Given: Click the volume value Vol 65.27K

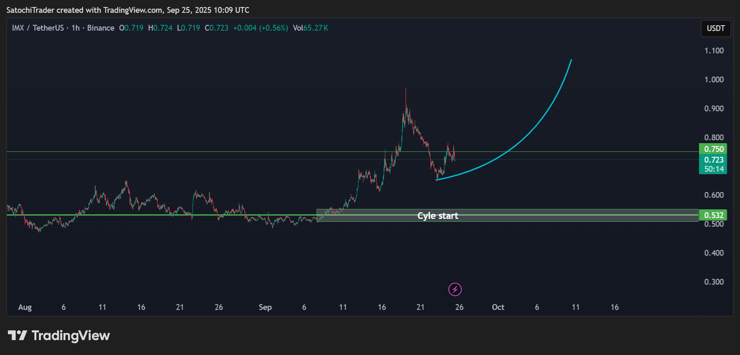Looking at the screenshot, I should tap(310, 28).
